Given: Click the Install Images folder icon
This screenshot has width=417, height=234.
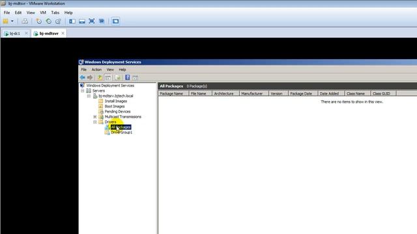Looking at the screenshot, I should click(101, 101).
